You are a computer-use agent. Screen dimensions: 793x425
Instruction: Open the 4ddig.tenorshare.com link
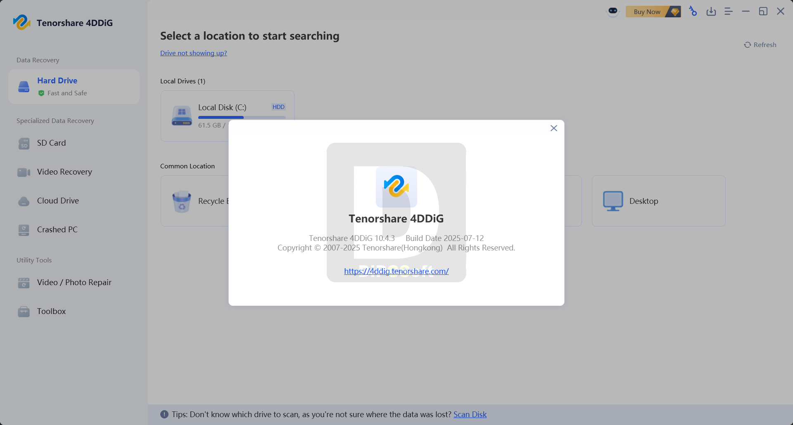pyautogui.click(x=396, y=271)
